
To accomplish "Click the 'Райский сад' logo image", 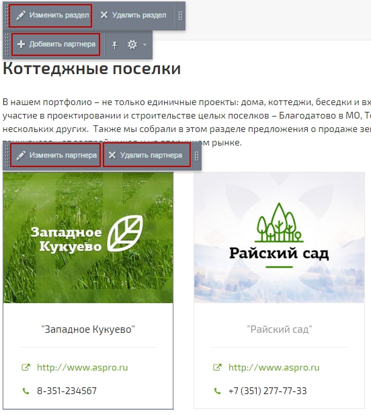I will click(279, 238).
